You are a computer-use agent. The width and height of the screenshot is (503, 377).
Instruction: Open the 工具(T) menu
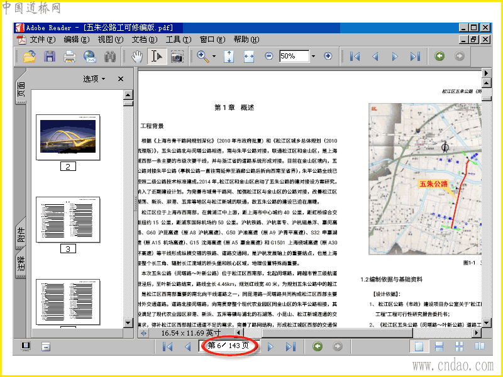point(179,40)
